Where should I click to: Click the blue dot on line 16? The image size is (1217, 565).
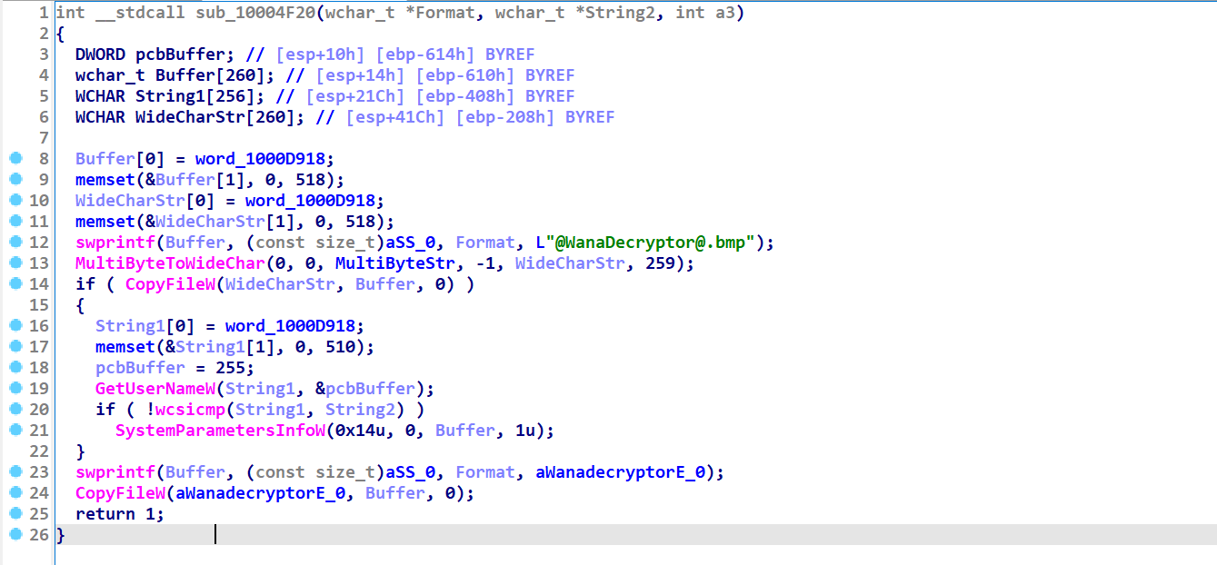[15, 326]
